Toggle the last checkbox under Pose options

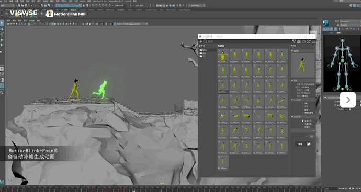click(x=303, y=113)
